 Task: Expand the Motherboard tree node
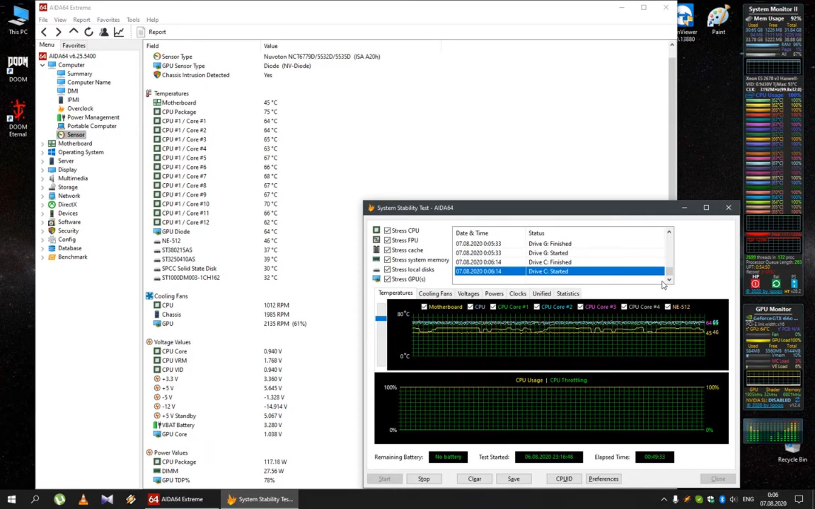pyautogui.click(x=43, y=143)
